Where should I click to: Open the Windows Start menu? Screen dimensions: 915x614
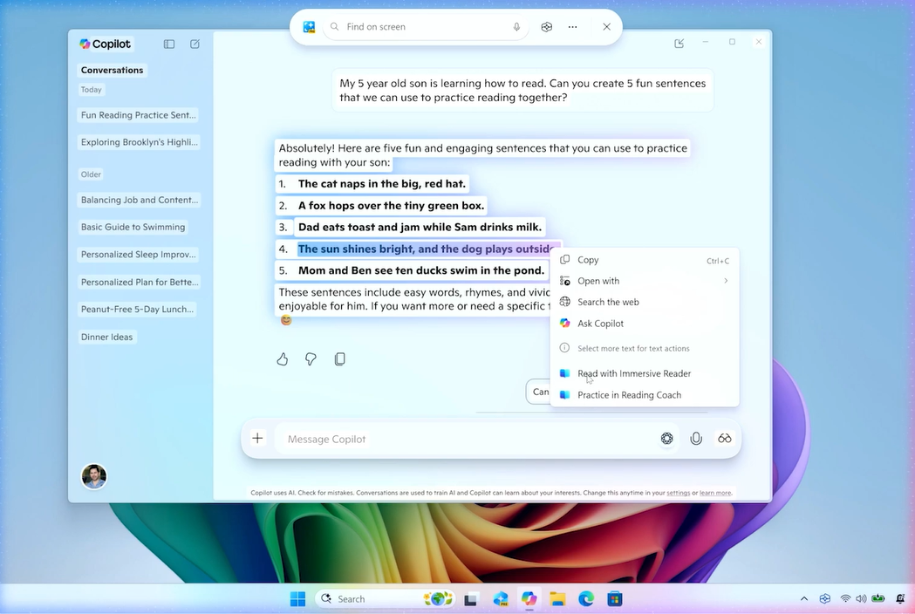click(297, 599)
